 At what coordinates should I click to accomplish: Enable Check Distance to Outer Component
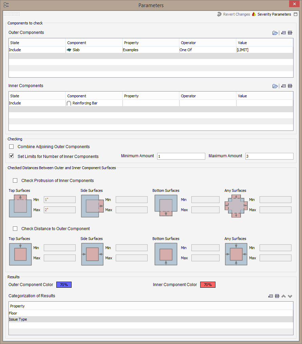click(x=15, y=229)
